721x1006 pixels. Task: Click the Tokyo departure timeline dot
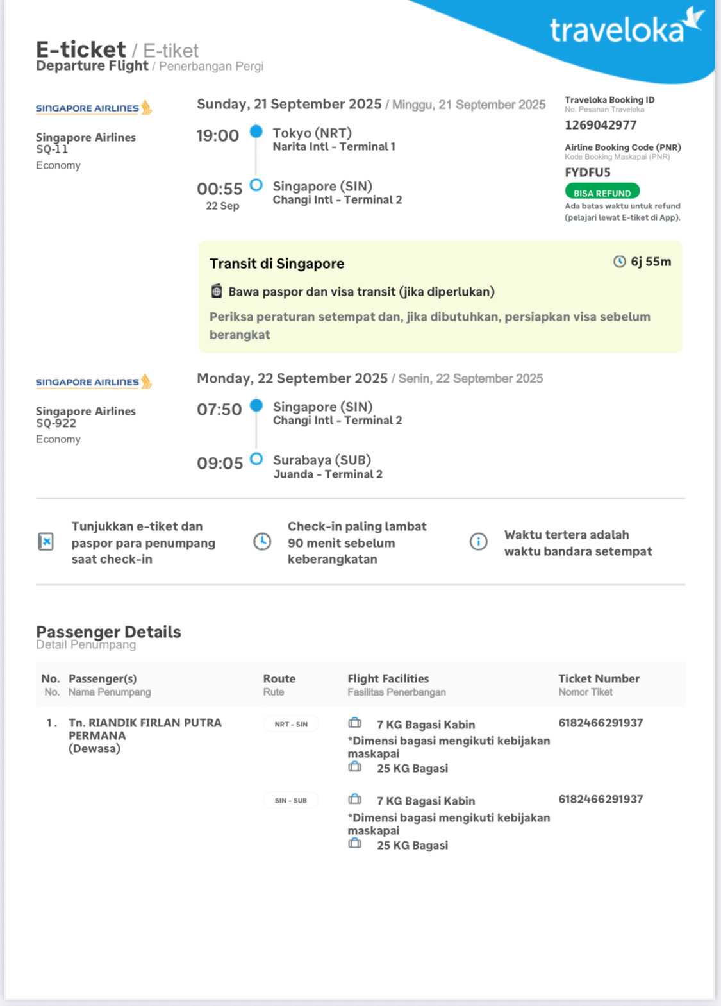(x=256, y=131)
